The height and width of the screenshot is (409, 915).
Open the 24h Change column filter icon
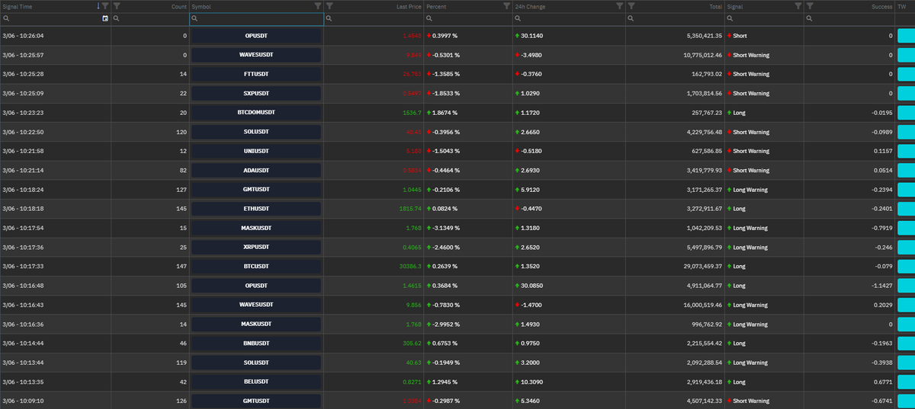pyautogui.click(x=619, y=6)
